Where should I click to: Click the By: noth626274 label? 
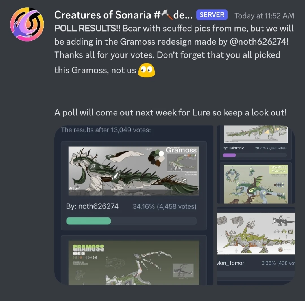[x=92, y=206]
